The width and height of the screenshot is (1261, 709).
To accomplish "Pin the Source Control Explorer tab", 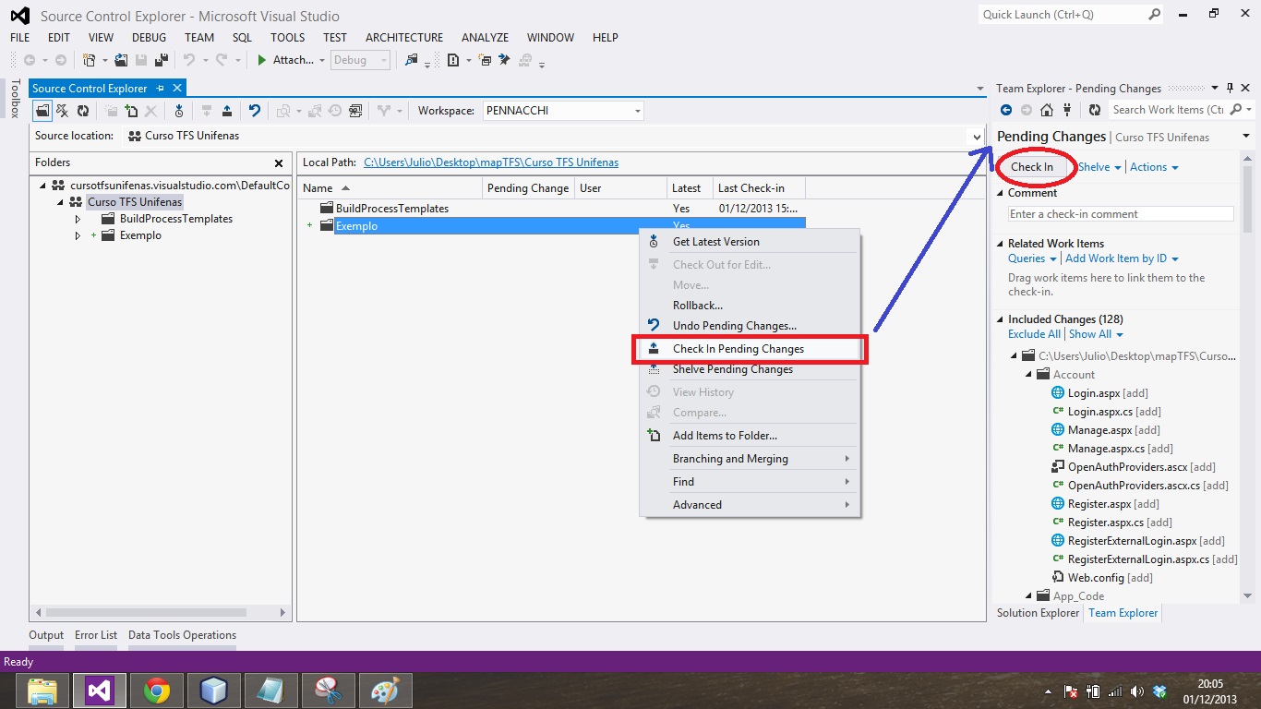I will tap(161, 88).
